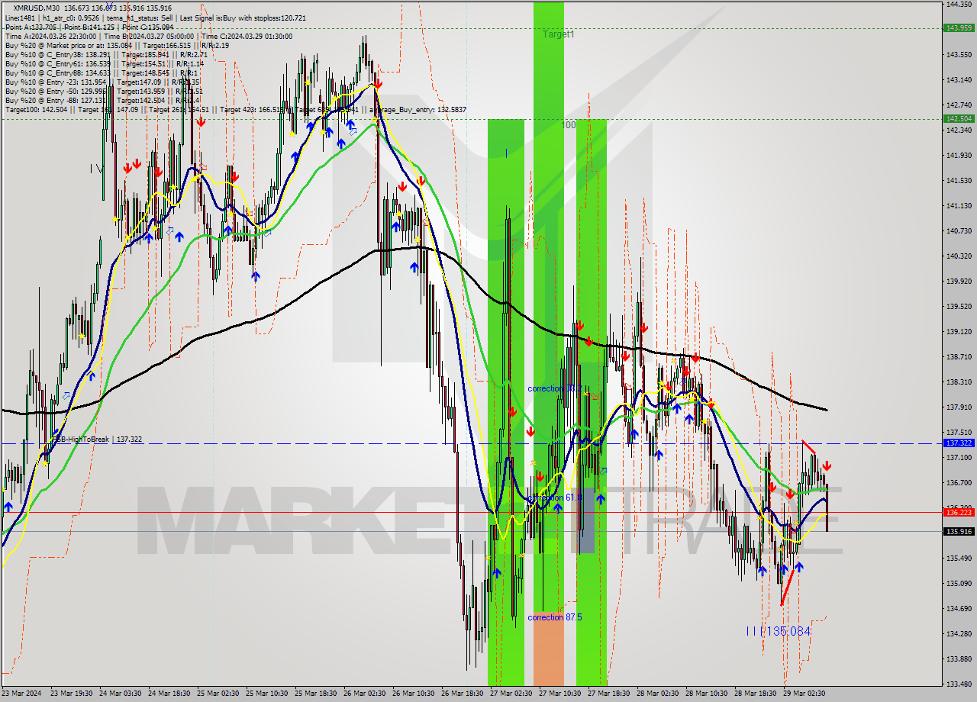Image resolution: width=977 pixels, height=702 pixels.
Task: Click the '26 Mar 18:30' time axis label
Action: tap(463, 694)
